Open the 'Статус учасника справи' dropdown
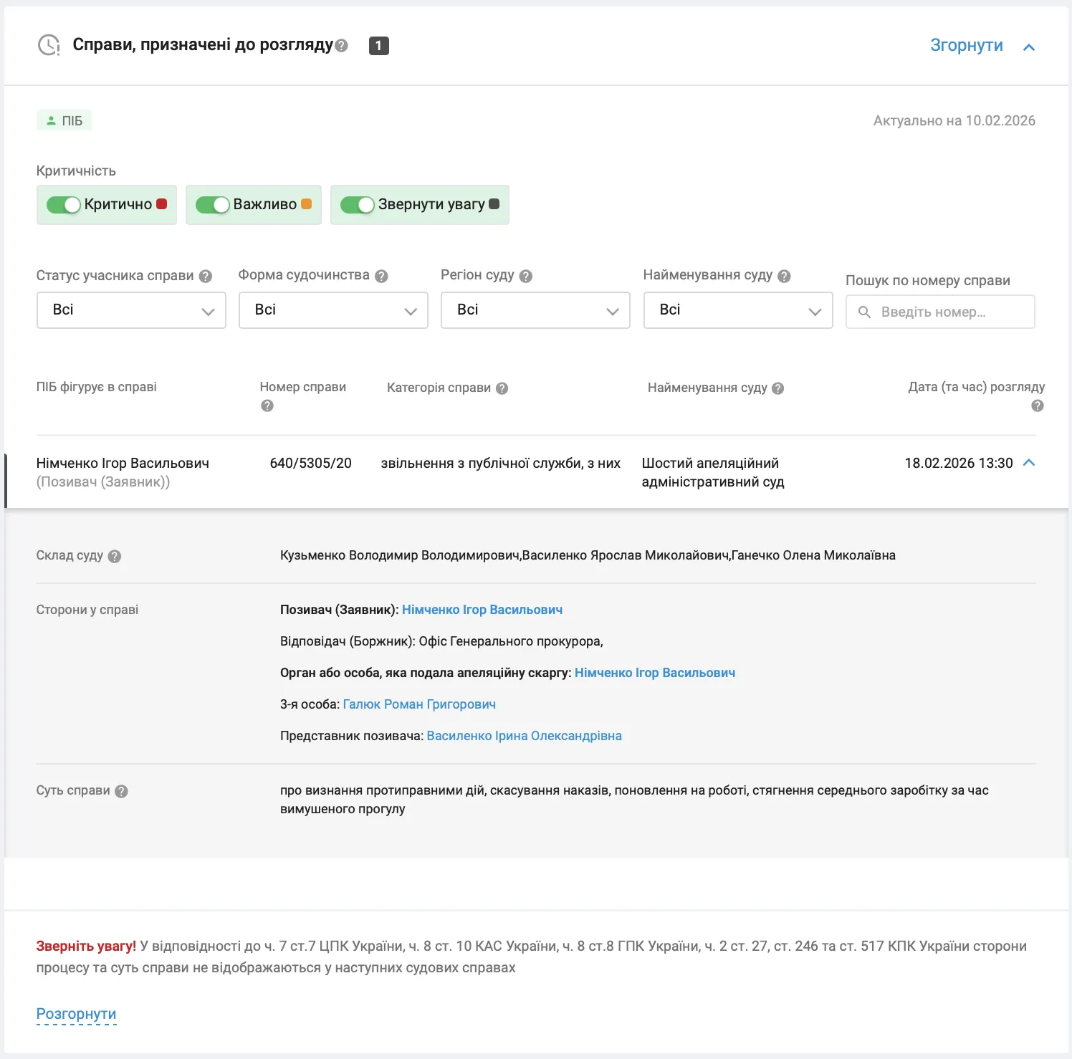 [x=131, y=310]
